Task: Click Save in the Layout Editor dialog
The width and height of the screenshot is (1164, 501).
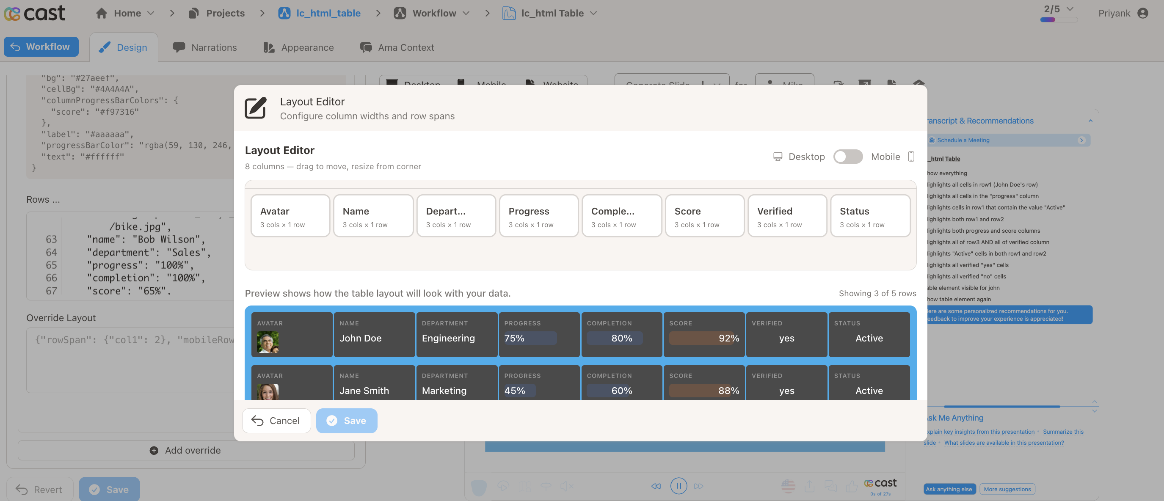Action: click(x=347, y=421)
